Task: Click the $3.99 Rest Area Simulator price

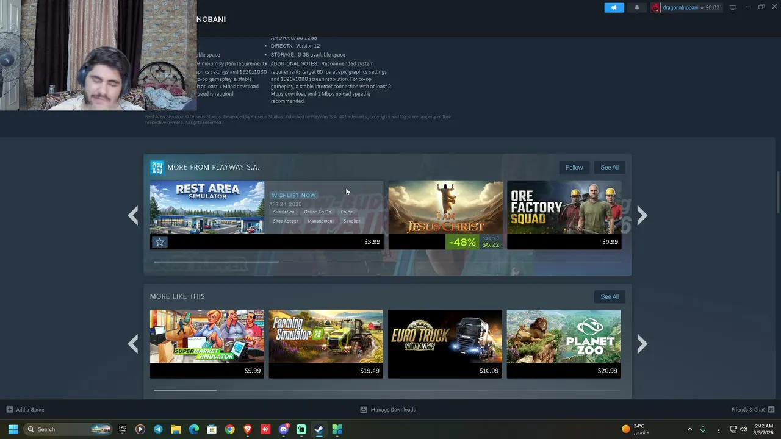Action: pyautogui.click(x=372, y=242)
